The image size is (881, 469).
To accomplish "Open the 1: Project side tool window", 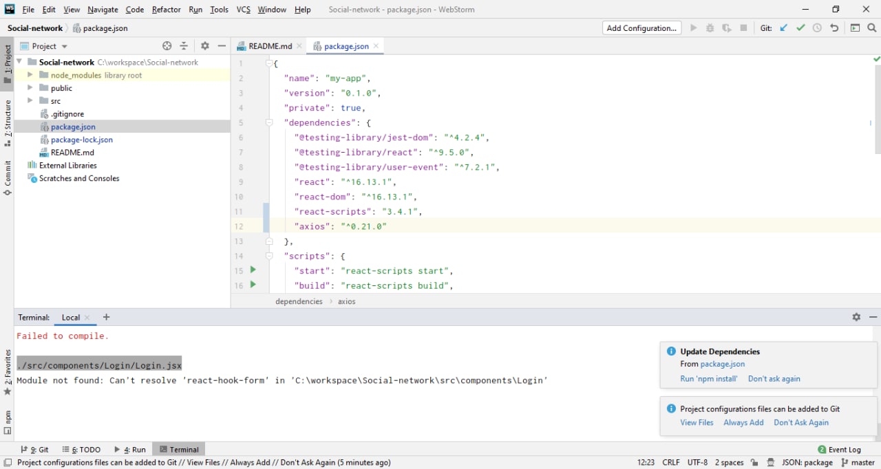I will click(x=8, y=64).
